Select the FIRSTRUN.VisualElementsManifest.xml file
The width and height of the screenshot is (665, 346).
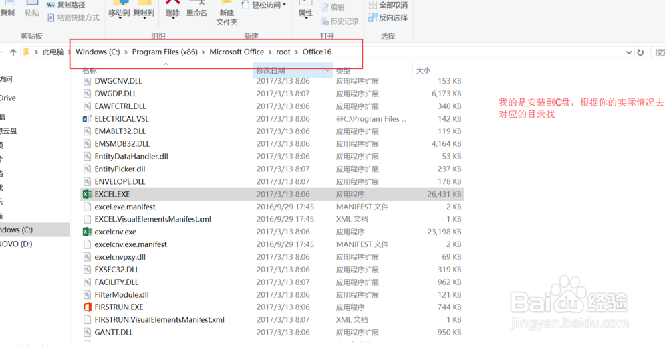coord(160,319)
